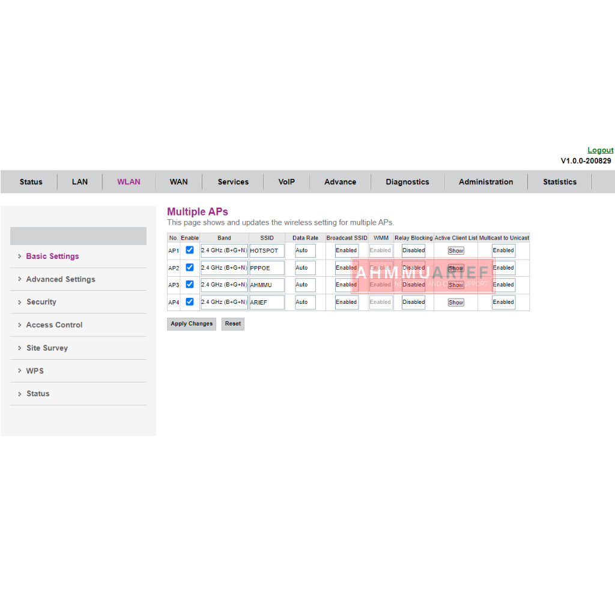The image size is (615, 615).
Task: Open the AP1 Band dropdown
Action: 224,250
